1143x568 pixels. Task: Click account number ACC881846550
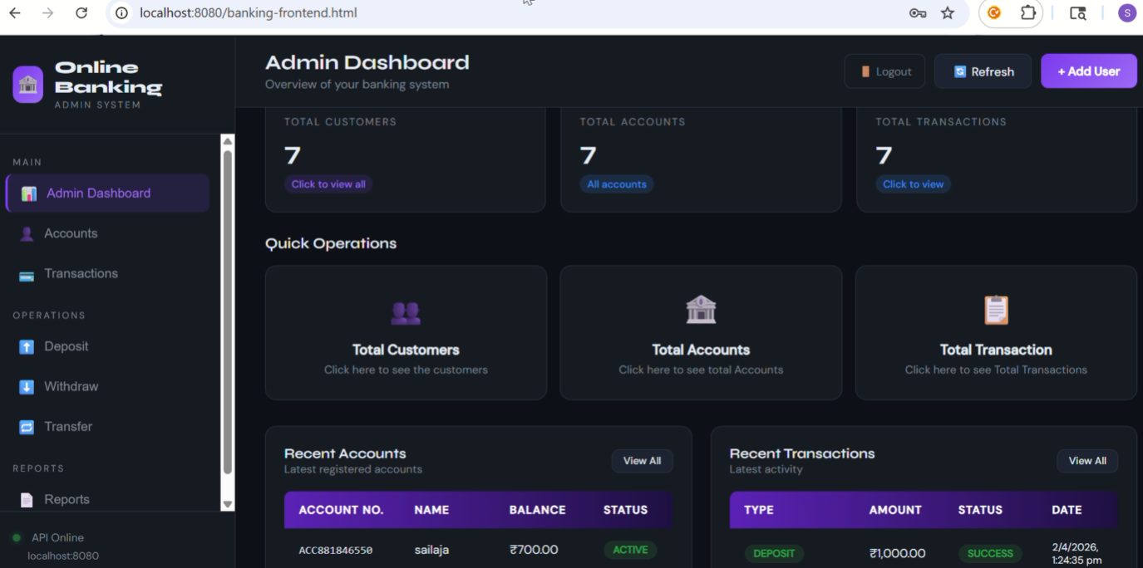pos(336,551)
